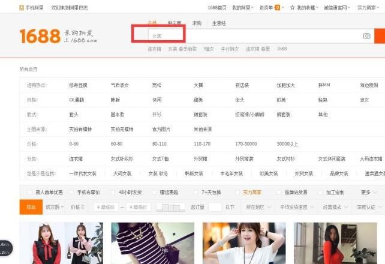The height and width of the screenshot is (264, 385).
Task: Click the 1688 orange logo
Action: tap(40, 36)
